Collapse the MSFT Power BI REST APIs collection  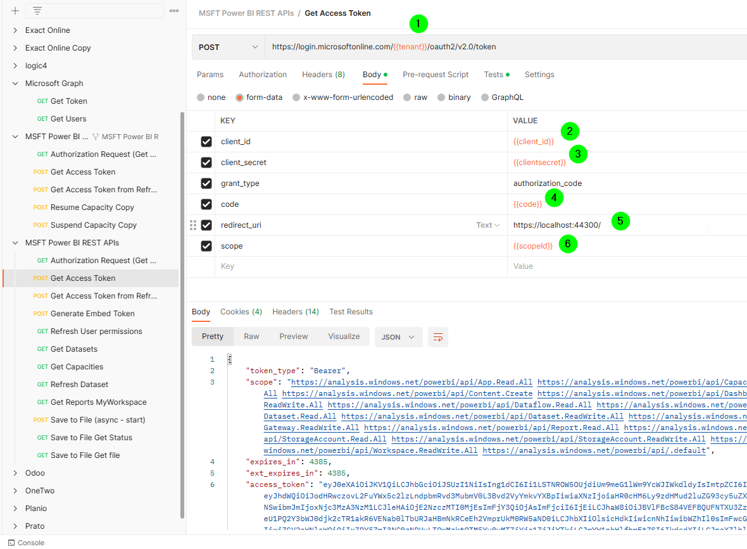click(15, 243)
